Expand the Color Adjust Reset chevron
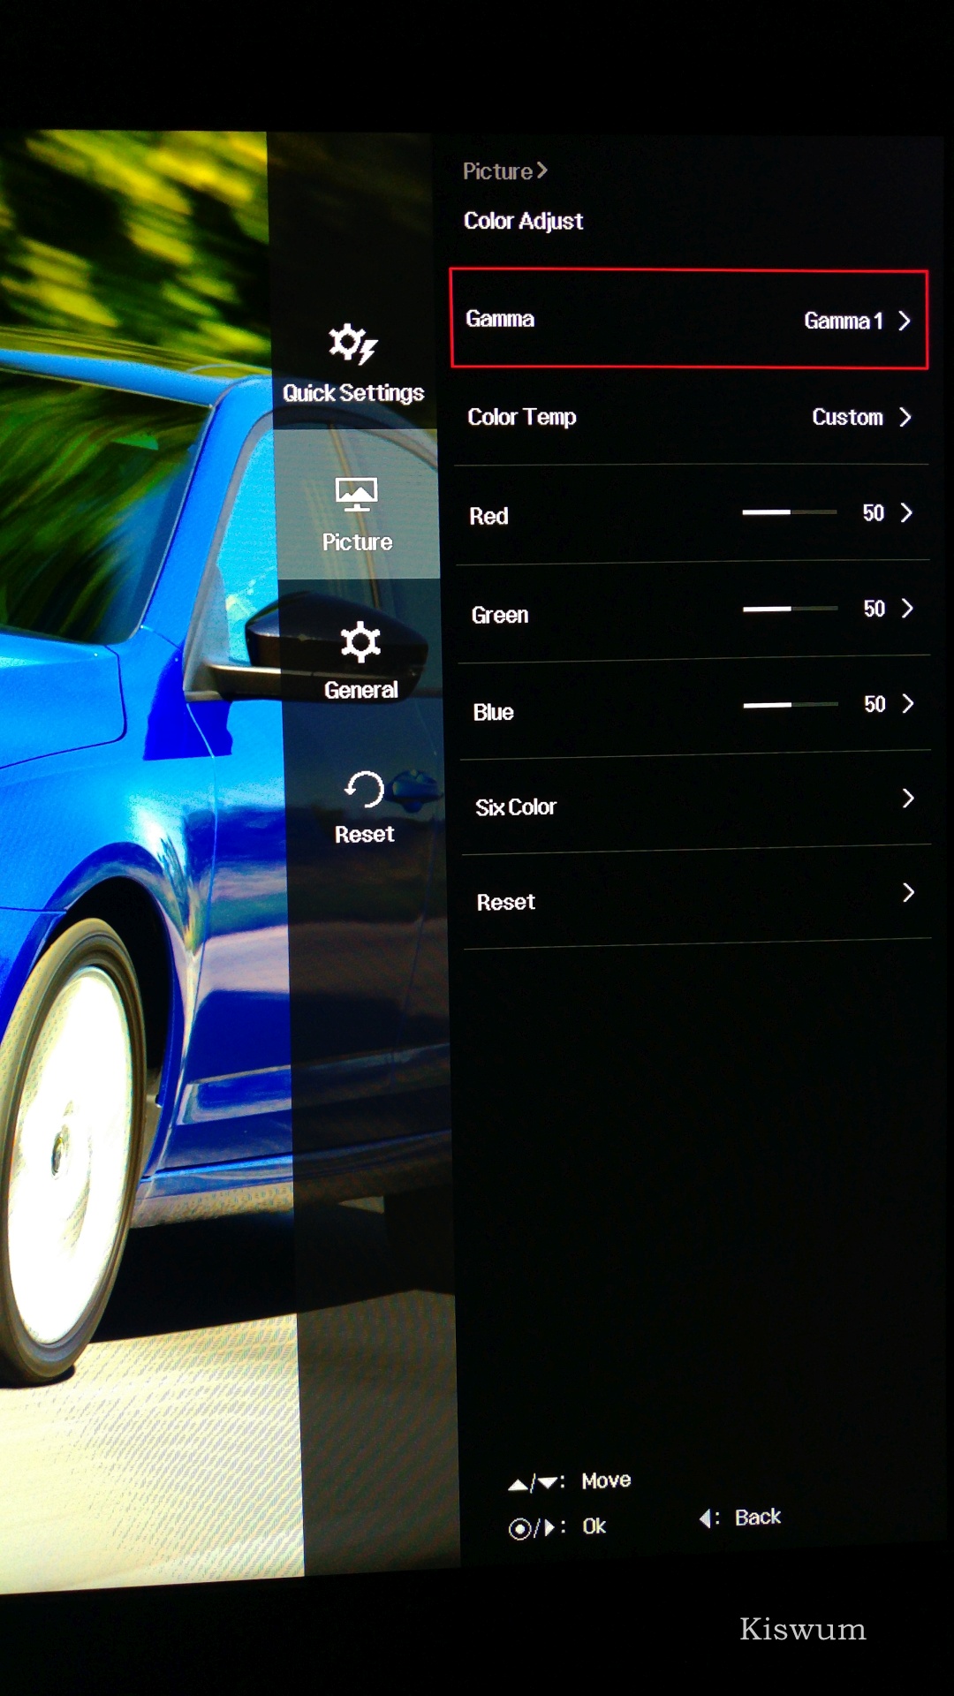The image size is (954, 1696). tap(908, 892)
